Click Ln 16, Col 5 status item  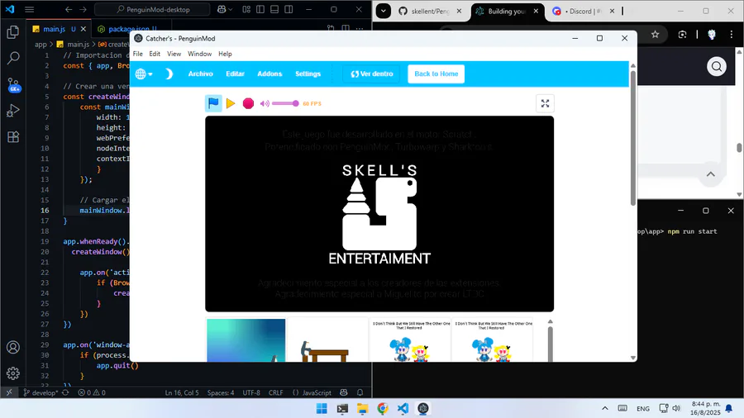coord(182,392)
